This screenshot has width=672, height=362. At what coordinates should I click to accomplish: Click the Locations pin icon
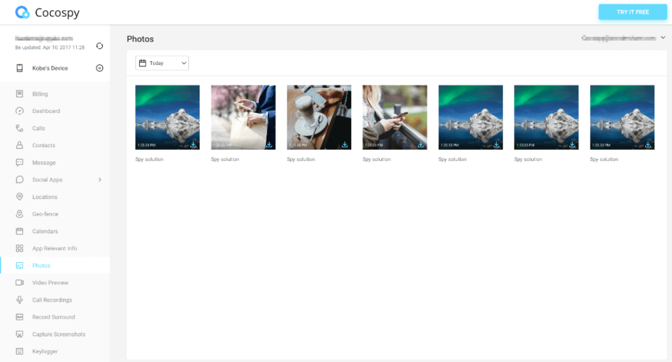click(20, 197)
